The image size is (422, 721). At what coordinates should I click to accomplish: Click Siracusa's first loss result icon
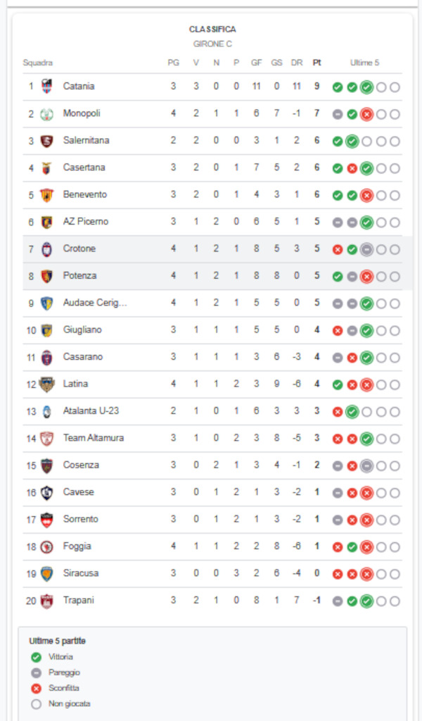(x=338, y=574)
